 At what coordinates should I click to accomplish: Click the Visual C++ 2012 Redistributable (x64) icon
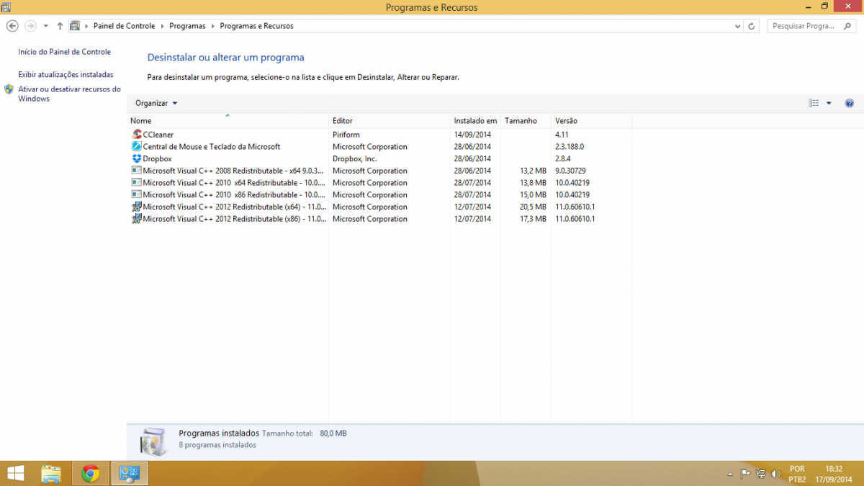pos(137,207)
